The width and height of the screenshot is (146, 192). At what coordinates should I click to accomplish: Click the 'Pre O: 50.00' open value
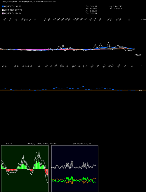(91, 6)
